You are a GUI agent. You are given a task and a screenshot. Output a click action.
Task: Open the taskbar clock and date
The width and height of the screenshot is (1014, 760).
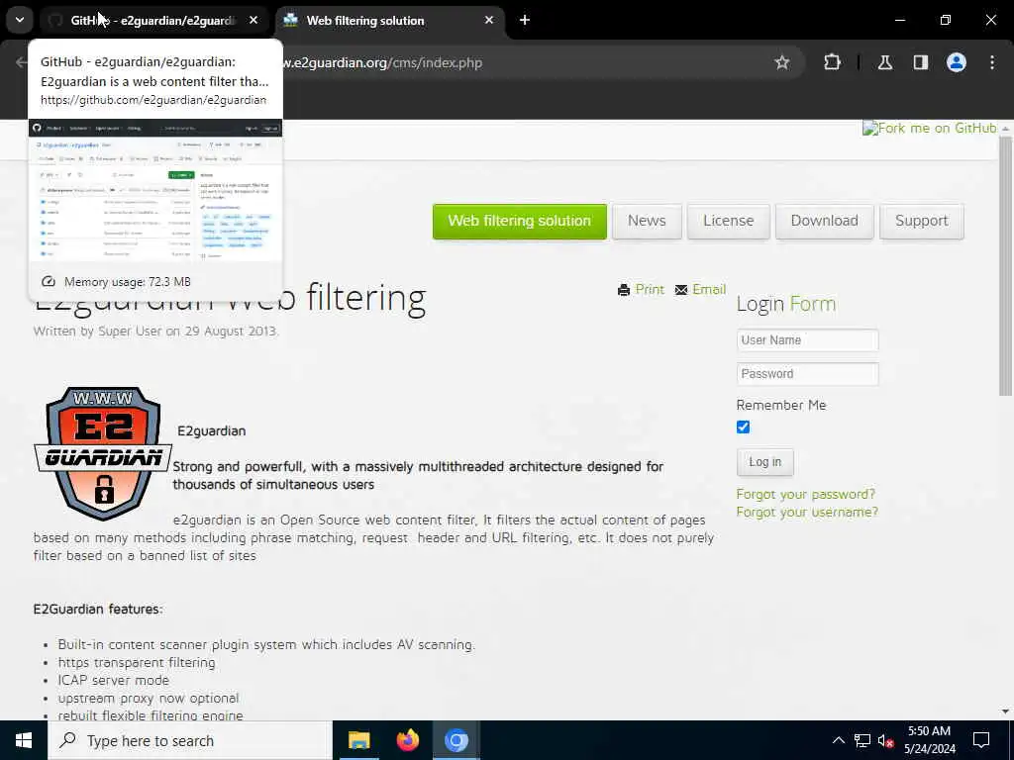click(x=929, y=740)
